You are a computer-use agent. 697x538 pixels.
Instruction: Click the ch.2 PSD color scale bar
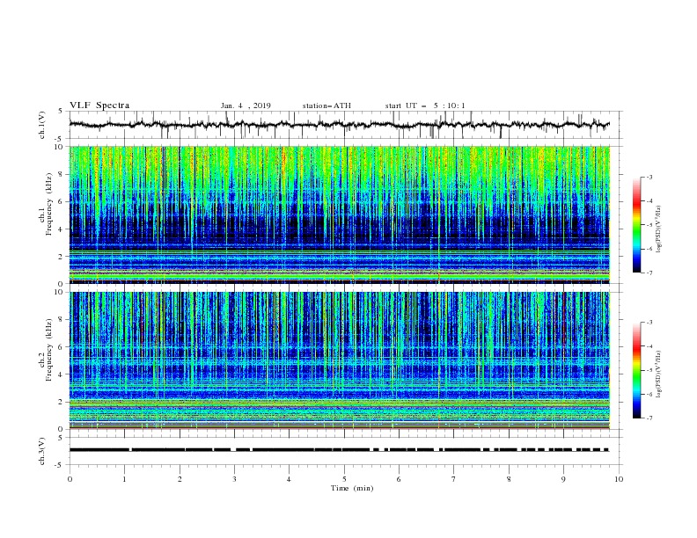pyautogui.click(x=636, y=370)
